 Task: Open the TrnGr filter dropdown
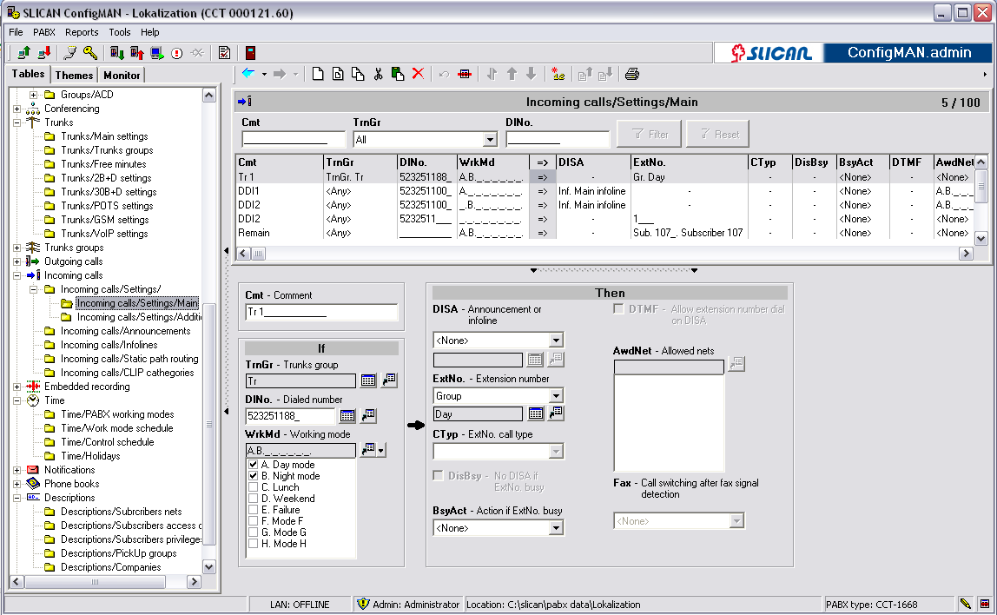[x=490, y=140]
